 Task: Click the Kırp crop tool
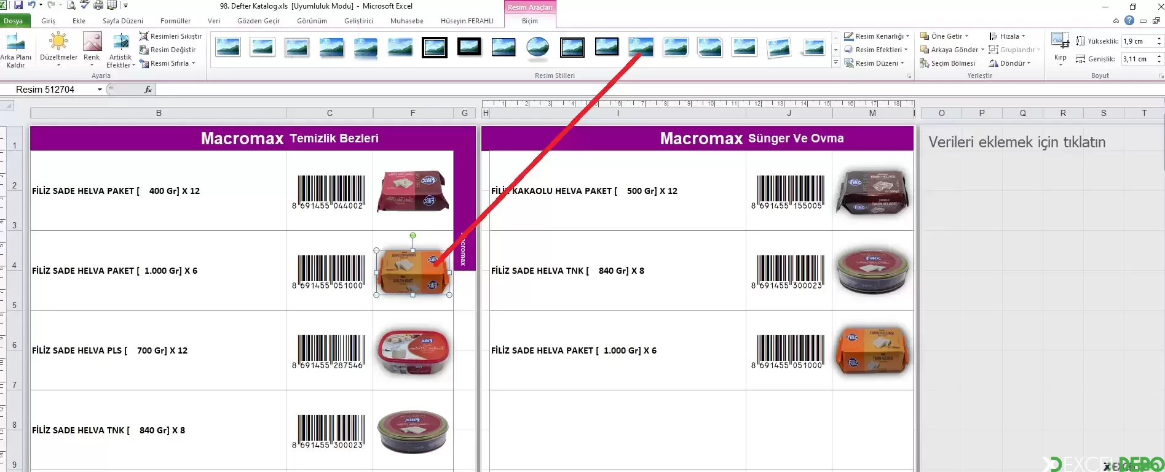pyautogui.click(x=1060, y=49)
